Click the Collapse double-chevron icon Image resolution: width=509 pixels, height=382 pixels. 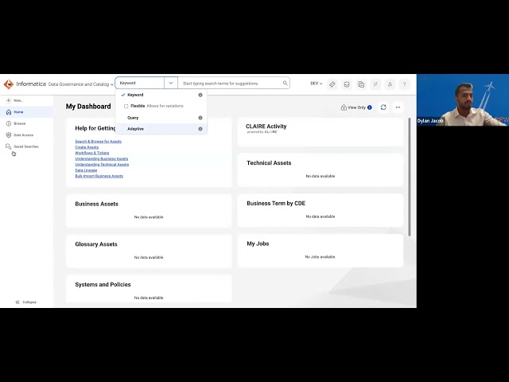(x=17, y=302)
